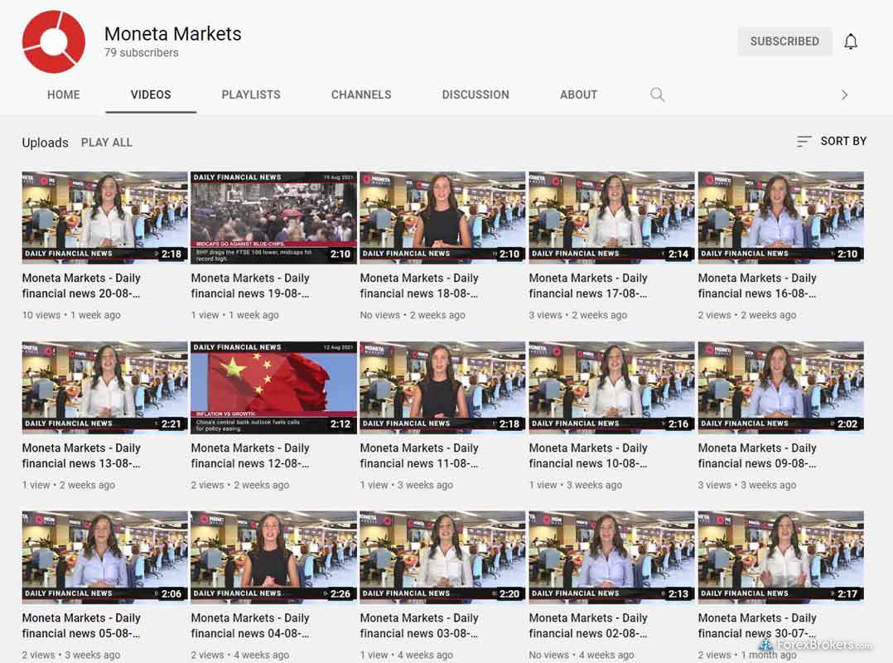The image size is (893, 663).
Task: Click title 'Daily financial news 12-08'
Action: 250,456
